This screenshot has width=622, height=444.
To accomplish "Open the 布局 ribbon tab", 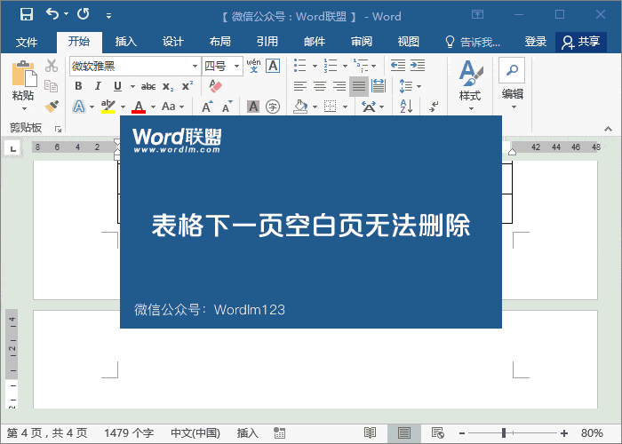I will (220, 41).
